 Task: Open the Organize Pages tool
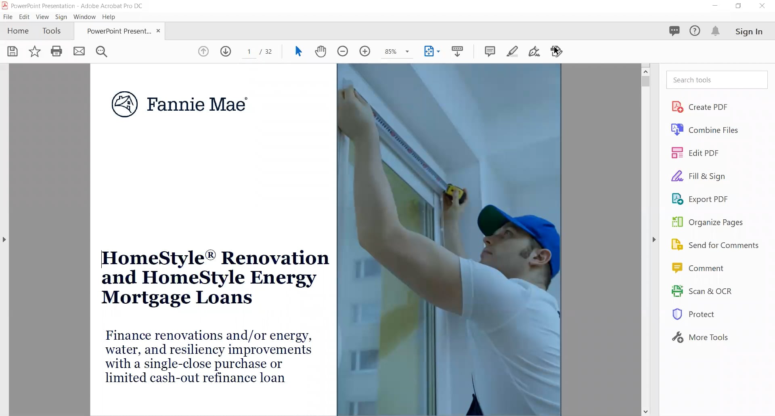point(715,222)
